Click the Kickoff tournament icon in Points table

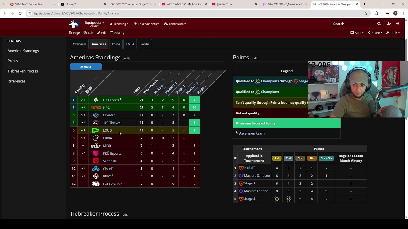click(241, 168)
